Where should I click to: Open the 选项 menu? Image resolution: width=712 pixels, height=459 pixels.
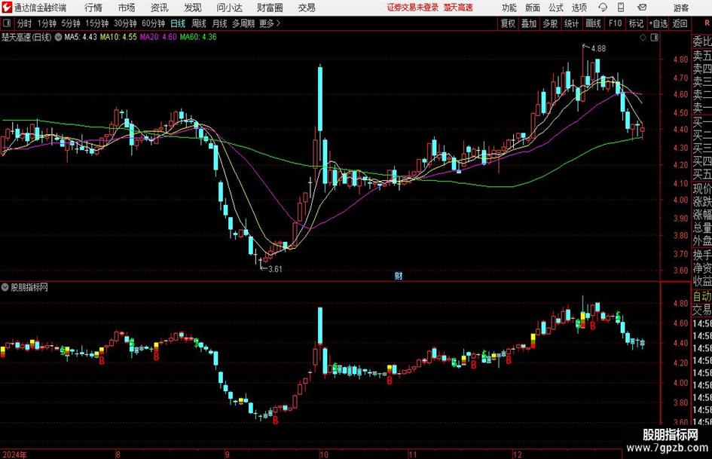[579, 8]
